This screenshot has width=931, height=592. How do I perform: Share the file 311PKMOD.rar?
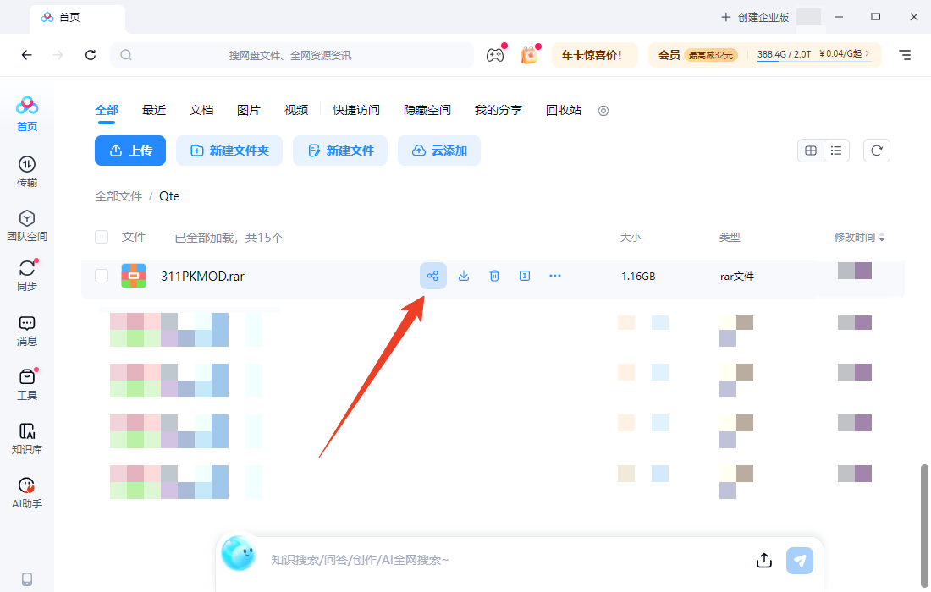(x=432, y=275)
